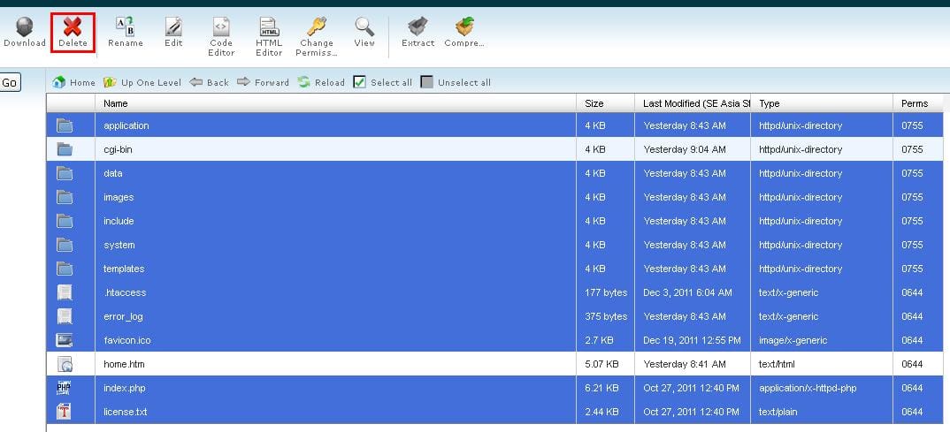Select the application folder name
Image resolution: width=950 pixels, height=432 pixels.
point(126,125)
